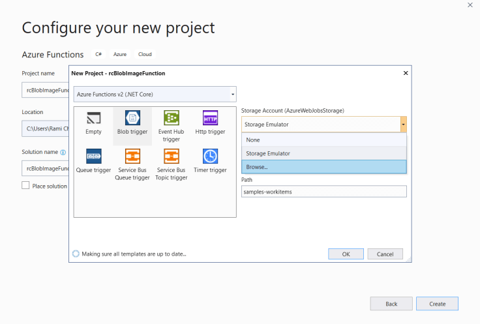The image size is (480, 324).
Task: Go Back to the previous step
Action: point(391,304)
